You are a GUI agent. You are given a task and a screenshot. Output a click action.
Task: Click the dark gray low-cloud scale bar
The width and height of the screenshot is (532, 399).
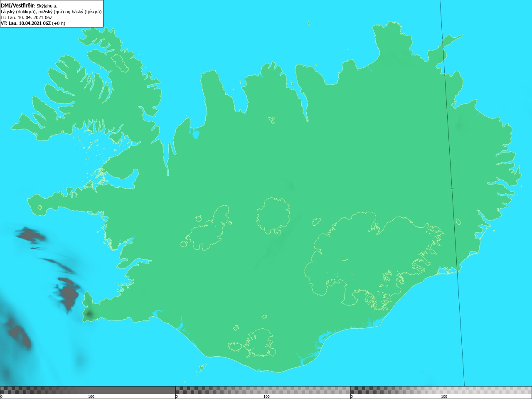[88, 390]
